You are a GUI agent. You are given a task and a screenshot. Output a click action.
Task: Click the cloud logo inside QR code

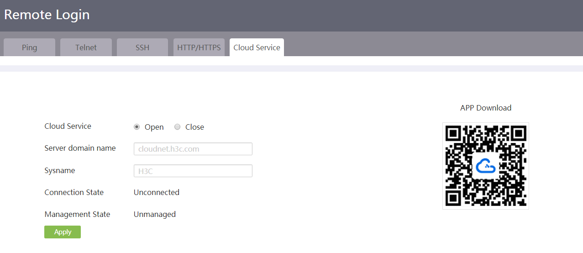[486, 166]
